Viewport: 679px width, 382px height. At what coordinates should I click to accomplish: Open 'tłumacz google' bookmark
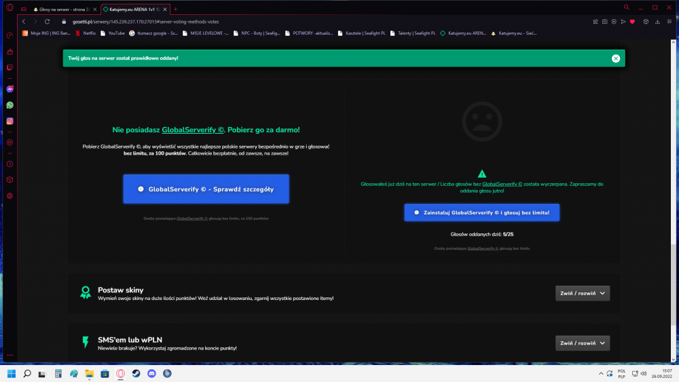153,33
